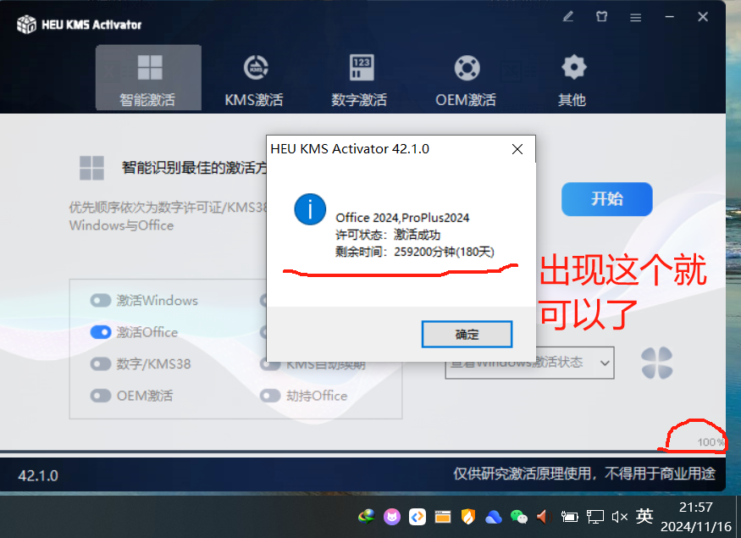Viewport: 741px width, 538px height.
Task: Open the orange shield security tray icon
Action: tap(467, 517)
